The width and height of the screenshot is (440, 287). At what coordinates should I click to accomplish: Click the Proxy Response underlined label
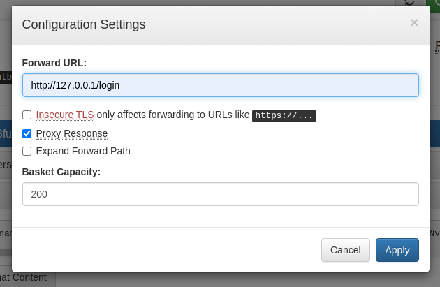(72, 133)
